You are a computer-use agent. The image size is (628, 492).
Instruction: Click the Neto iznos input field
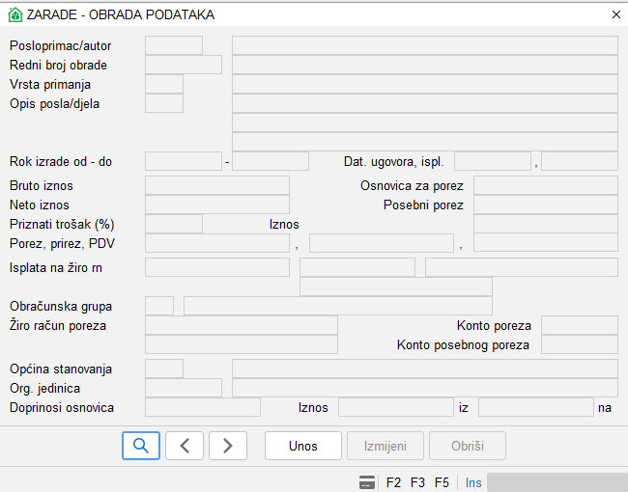tap(217, 205)
